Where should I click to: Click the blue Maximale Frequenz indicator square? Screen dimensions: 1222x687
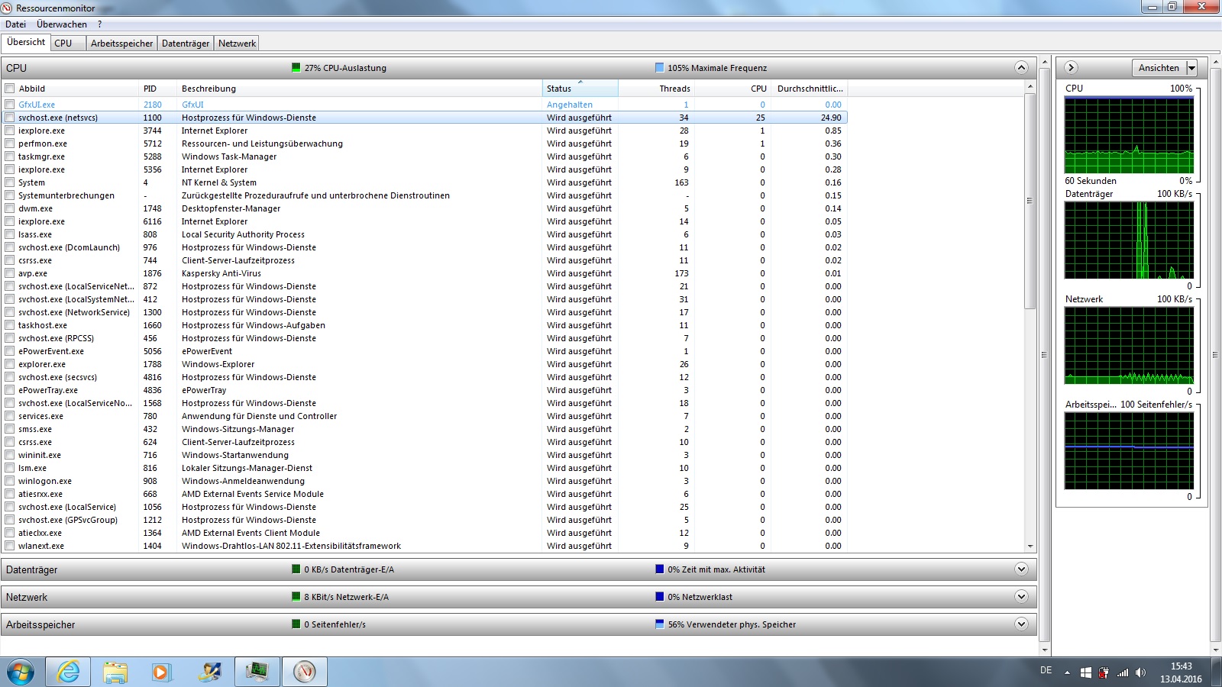660,68
